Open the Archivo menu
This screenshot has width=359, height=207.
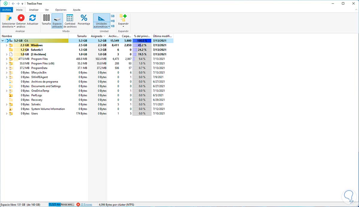coord(7,10)
